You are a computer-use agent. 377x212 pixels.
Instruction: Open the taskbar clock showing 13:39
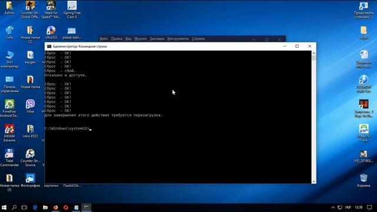point(359,207)
